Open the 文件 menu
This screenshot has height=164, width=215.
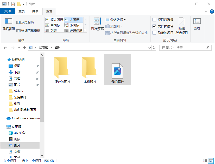pos(8,11)
